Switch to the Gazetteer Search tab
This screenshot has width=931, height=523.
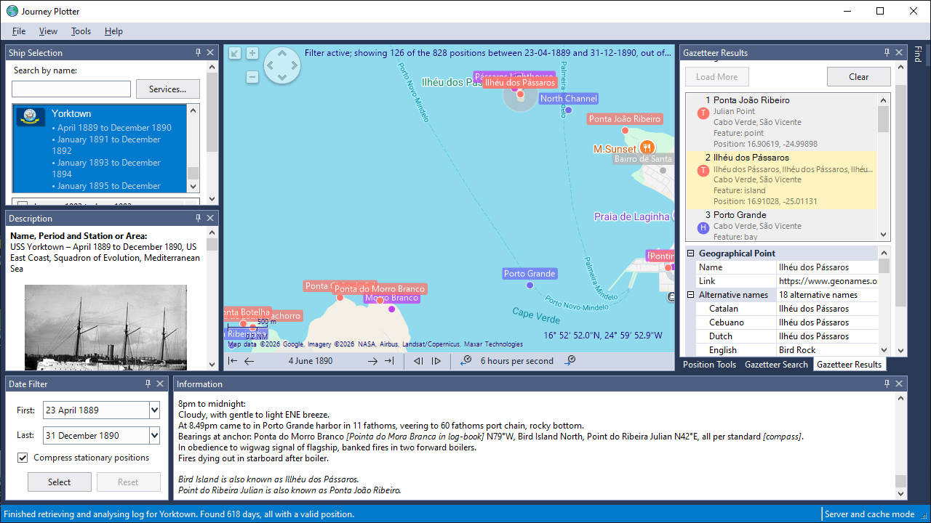pos(776,365)
